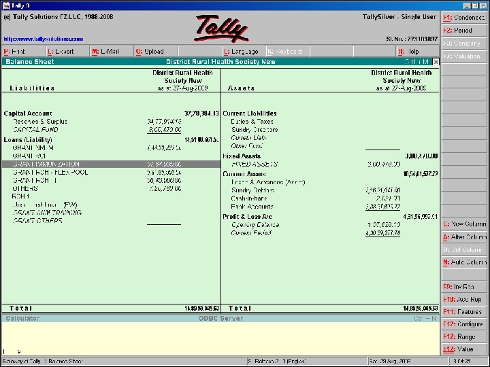Click F3: Company in the side panel

(464, 43)
